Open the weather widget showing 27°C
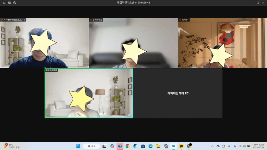The width and height of the screenshot is (267, 150). pos(11,146)
